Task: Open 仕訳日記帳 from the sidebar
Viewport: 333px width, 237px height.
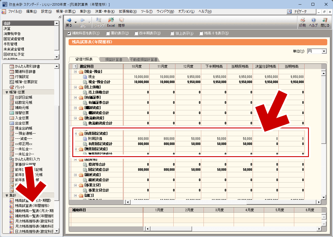Action: [x=24, y=97]
